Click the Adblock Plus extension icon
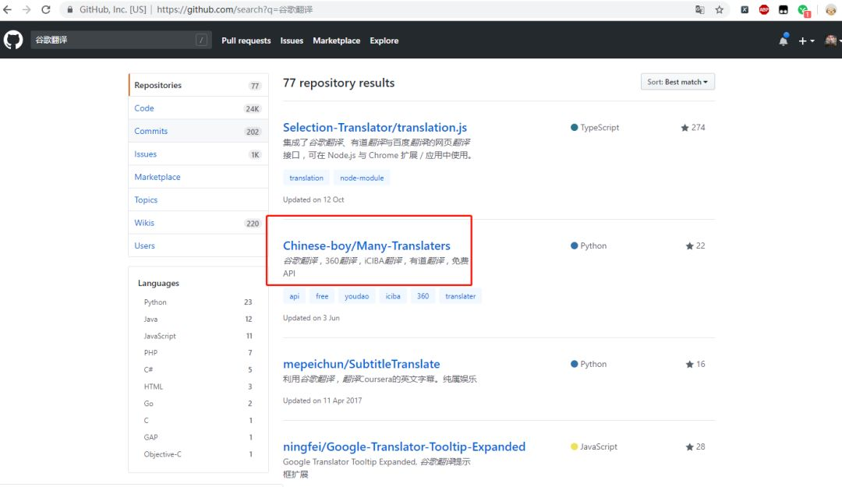The height and width of the screenshot is (487, 842). [763, 9]
